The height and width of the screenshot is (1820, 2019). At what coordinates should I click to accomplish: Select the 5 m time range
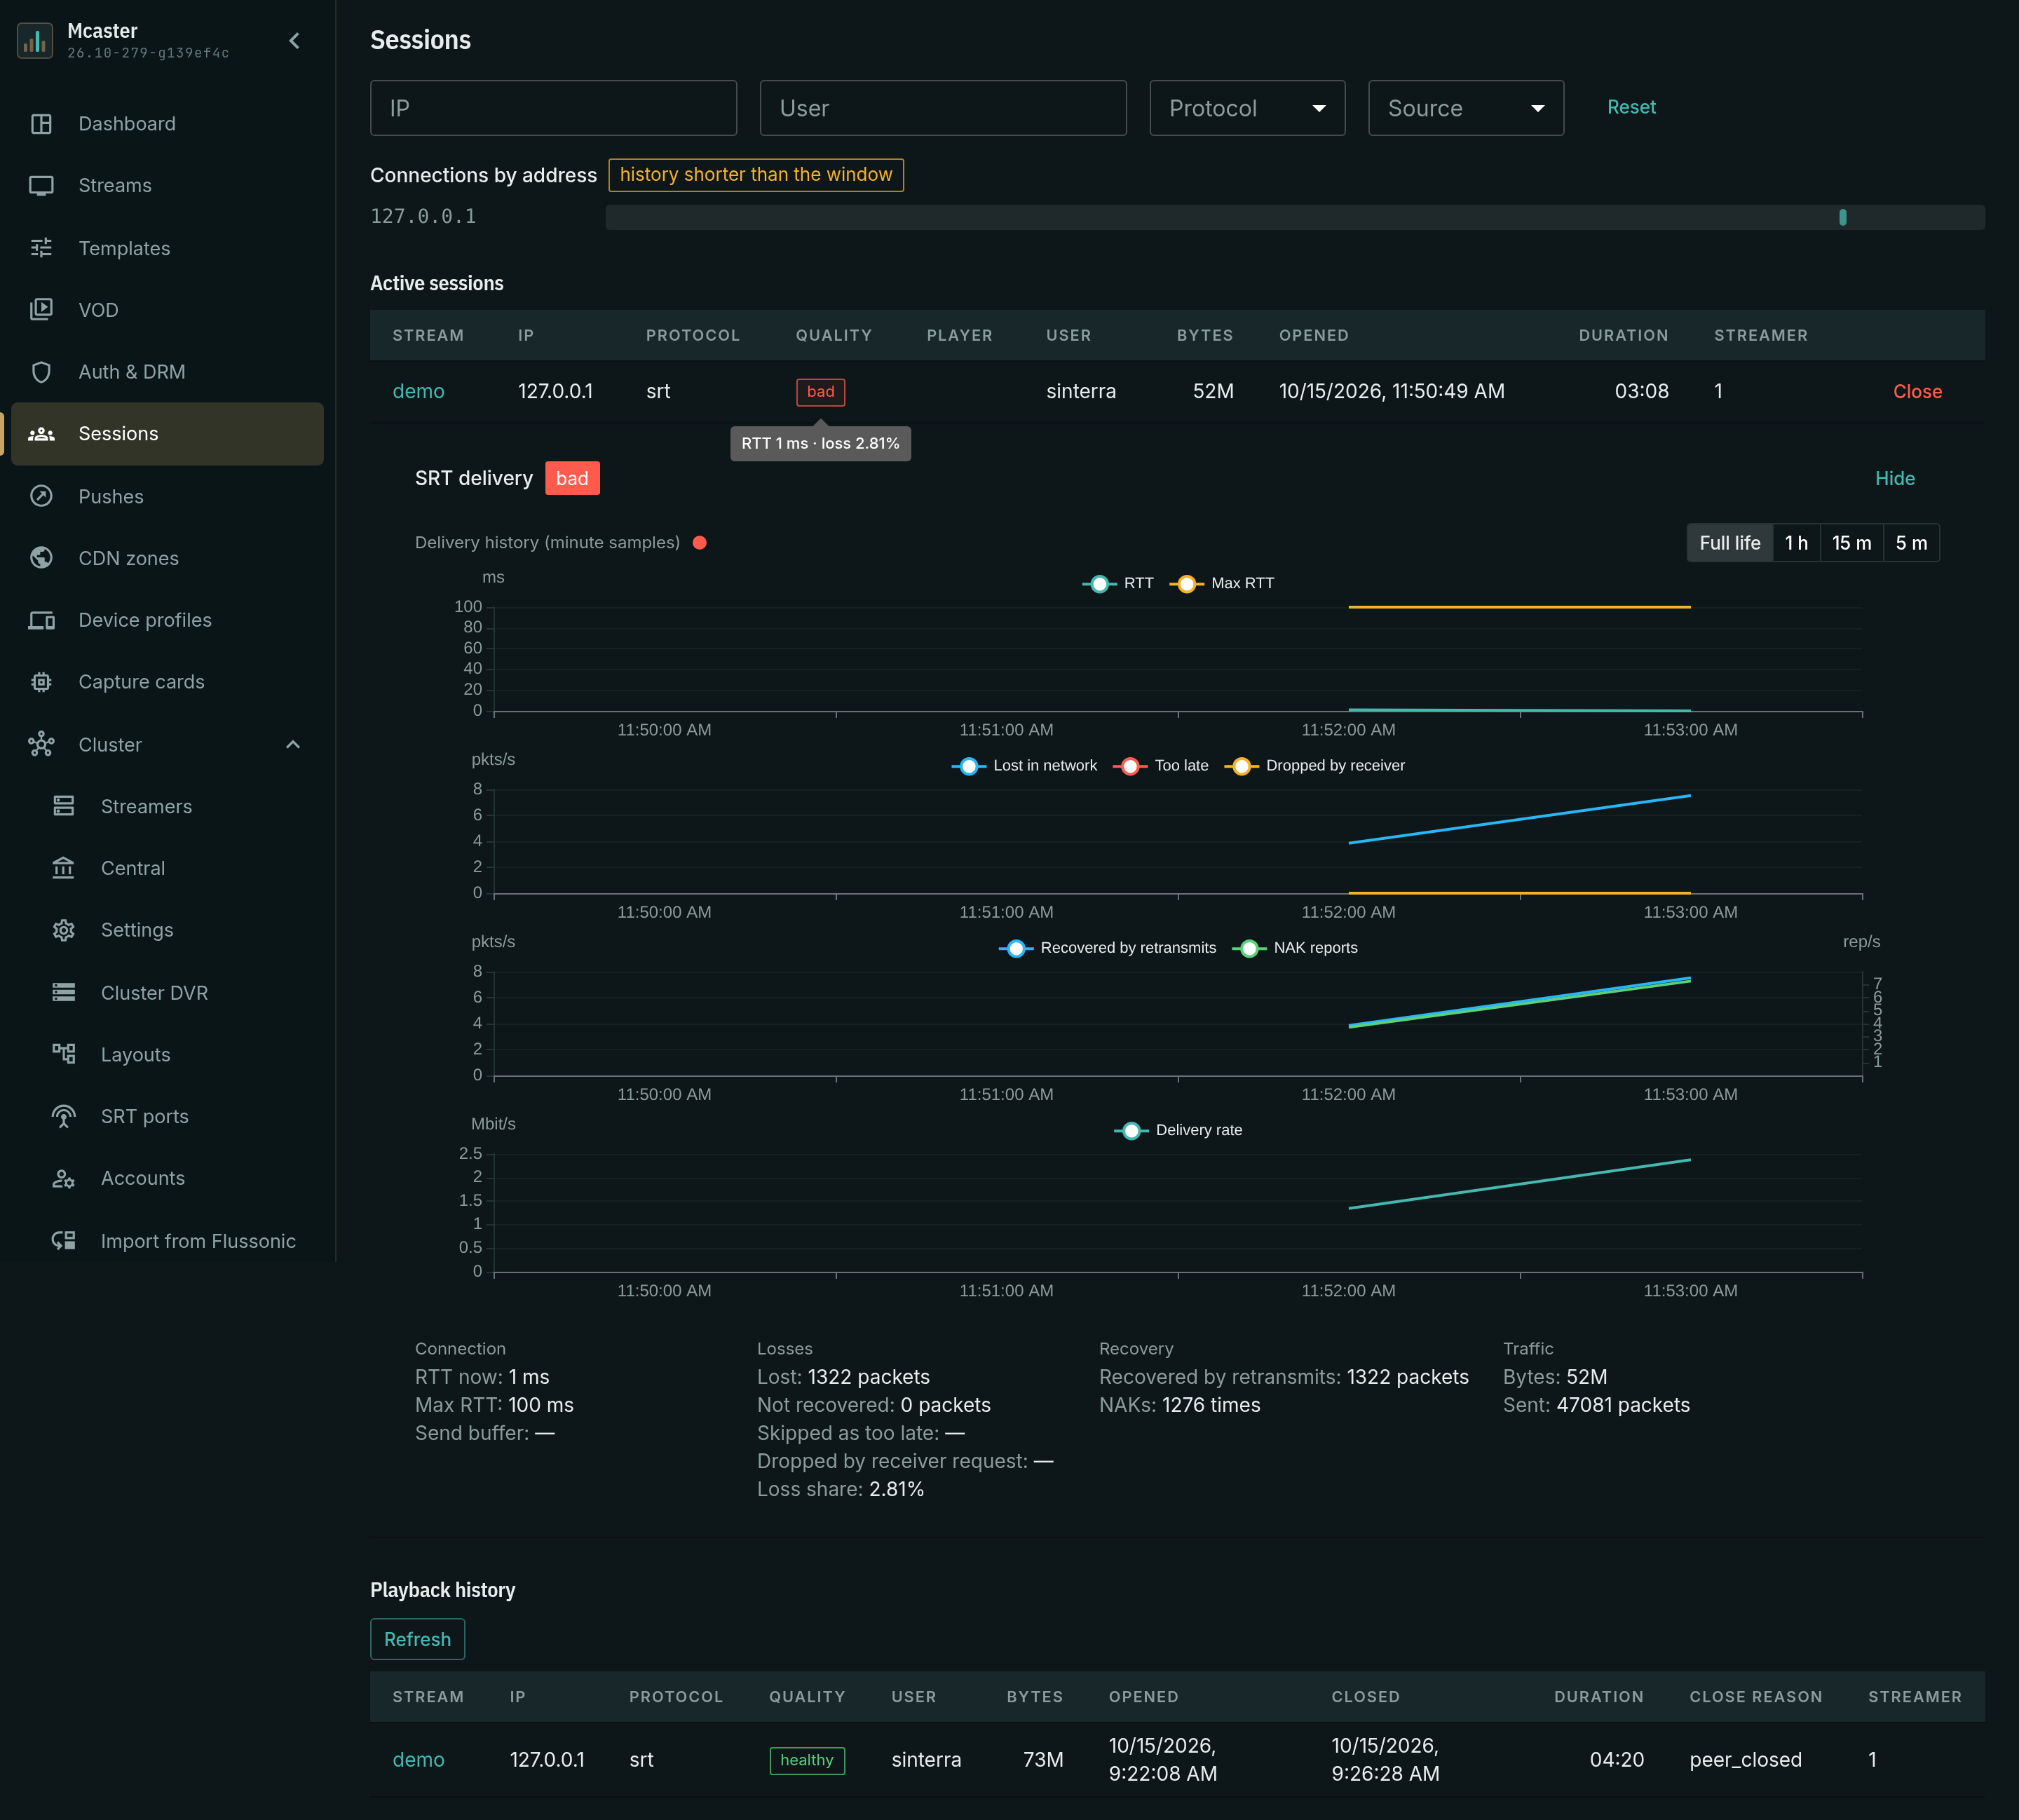1911,543
